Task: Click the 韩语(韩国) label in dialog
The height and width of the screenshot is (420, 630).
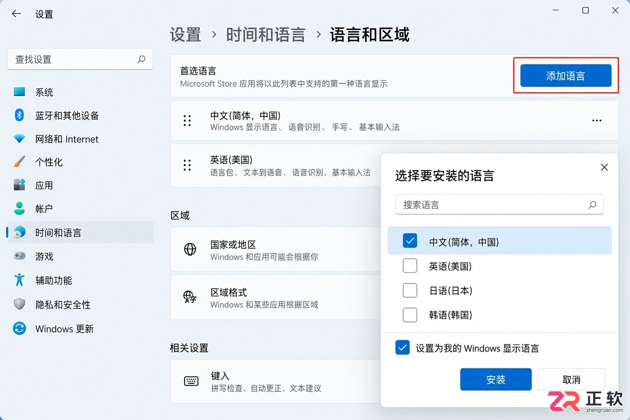Action: pyautogui.click(x=451, y=315)
